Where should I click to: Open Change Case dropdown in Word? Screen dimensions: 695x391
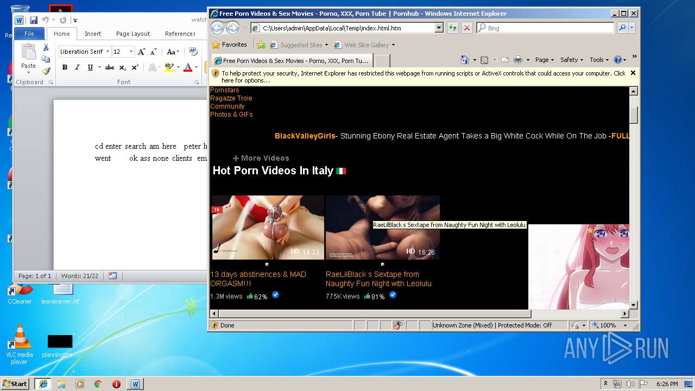coord(173,52)
